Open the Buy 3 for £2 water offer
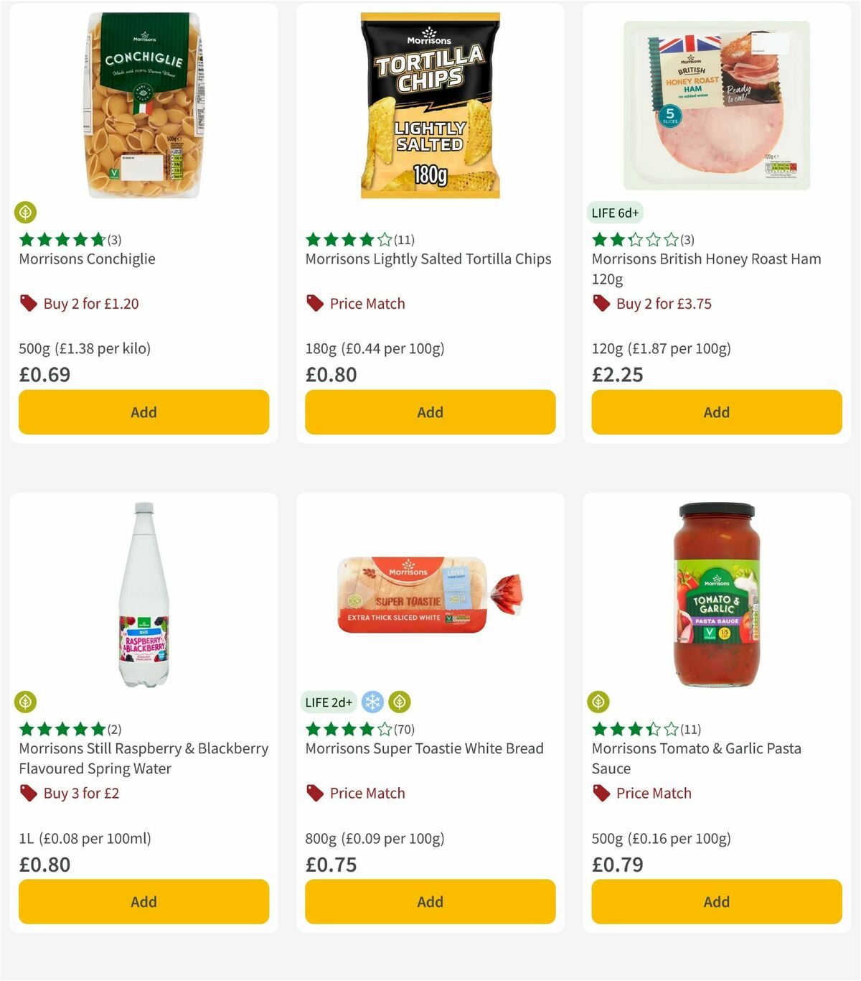 coord(81,793)
